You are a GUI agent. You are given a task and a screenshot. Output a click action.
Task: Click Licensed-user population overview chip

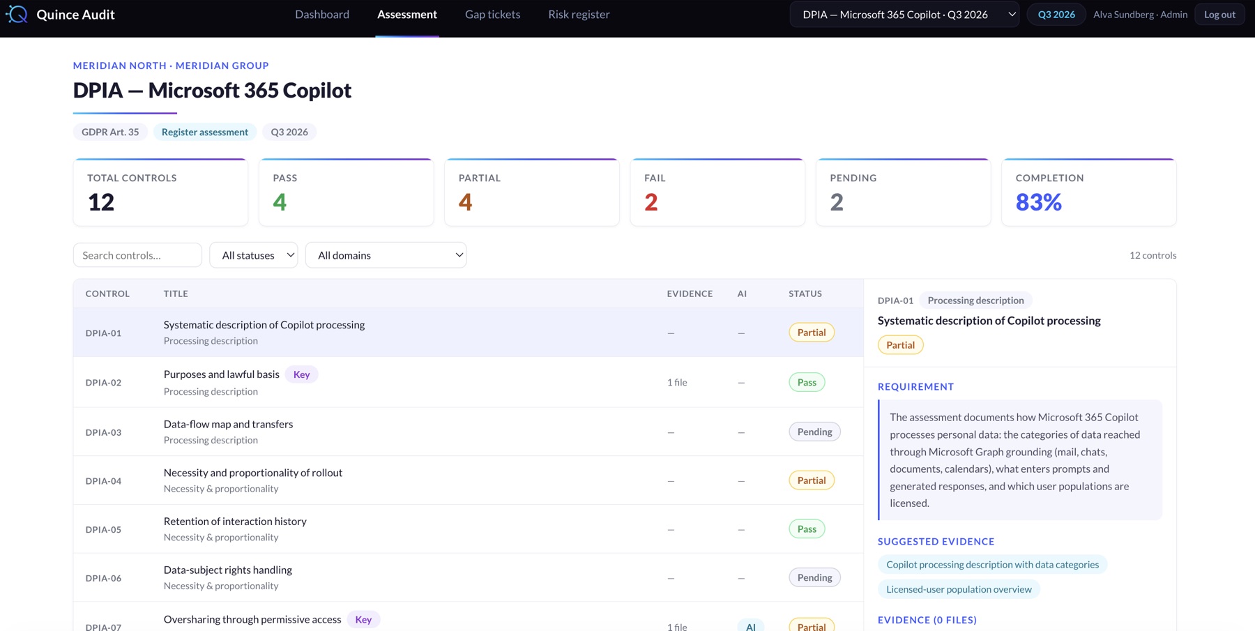[x=959, y=589]
